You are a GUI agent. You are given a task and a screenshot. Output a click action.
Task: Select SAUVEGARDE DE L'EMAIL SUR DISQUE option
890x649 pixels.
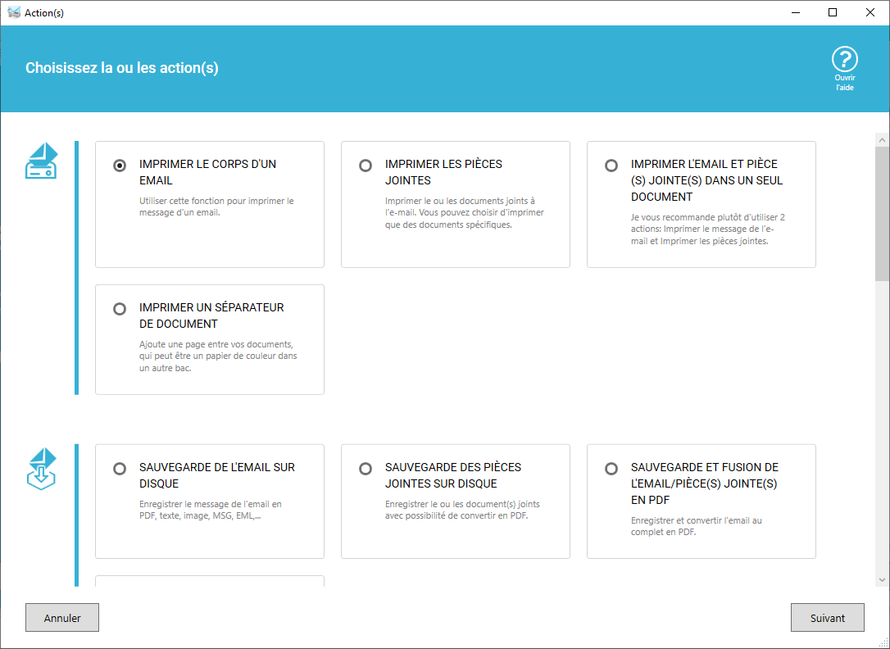pyautogui.click(x=119, y=469)
